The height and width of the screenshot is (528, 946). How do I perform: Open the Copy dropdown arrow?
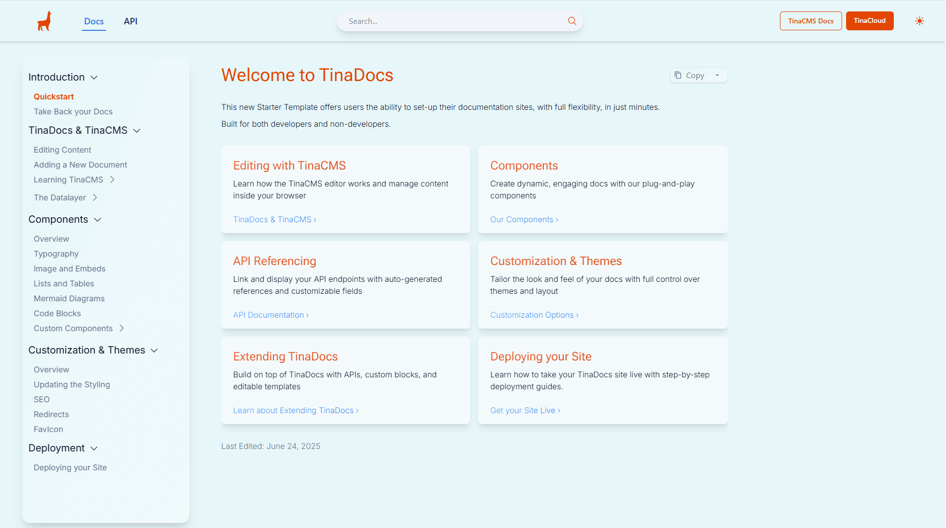717,76
